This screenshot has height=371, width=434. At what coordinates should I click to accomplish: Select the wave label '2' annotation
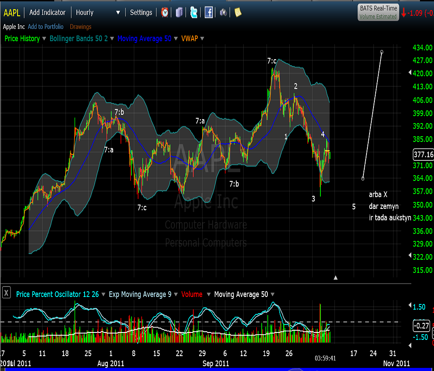pos(295,87)
